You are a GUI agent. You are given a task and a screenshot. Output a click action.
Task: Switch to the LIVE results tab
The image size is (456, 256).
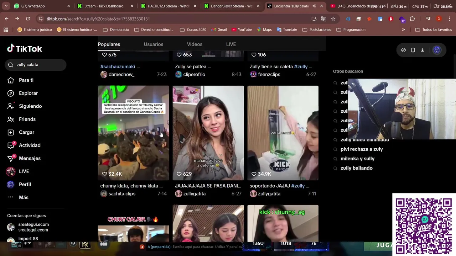(x=231, y=44)
